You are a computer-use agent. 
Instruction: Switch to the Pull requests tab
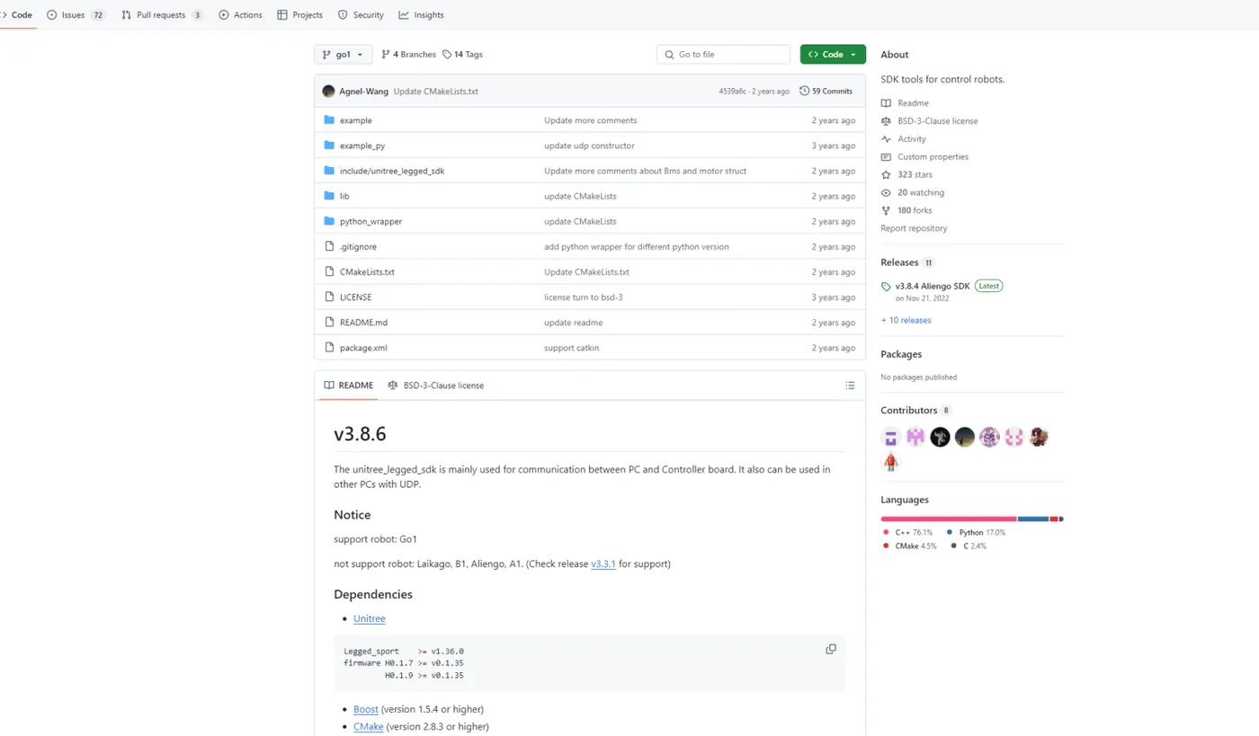click(162, 15)
